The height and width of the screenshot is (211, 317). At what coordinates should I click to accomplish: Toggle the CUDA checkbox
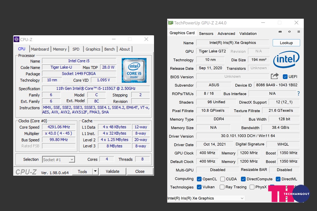223,179
